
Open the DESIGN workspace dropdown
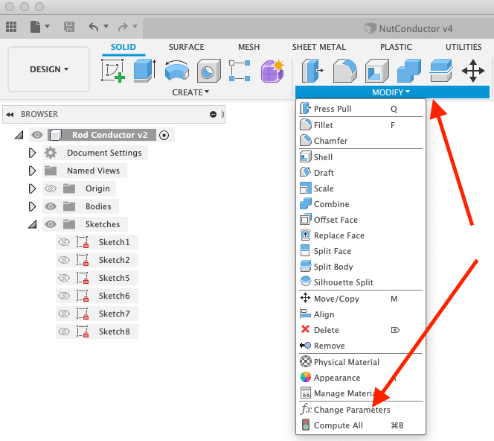click(49, 69)
